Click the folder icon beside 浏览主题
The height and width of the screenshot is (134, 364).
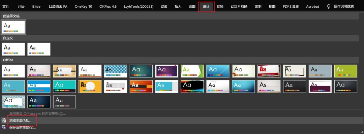point(4,120)
